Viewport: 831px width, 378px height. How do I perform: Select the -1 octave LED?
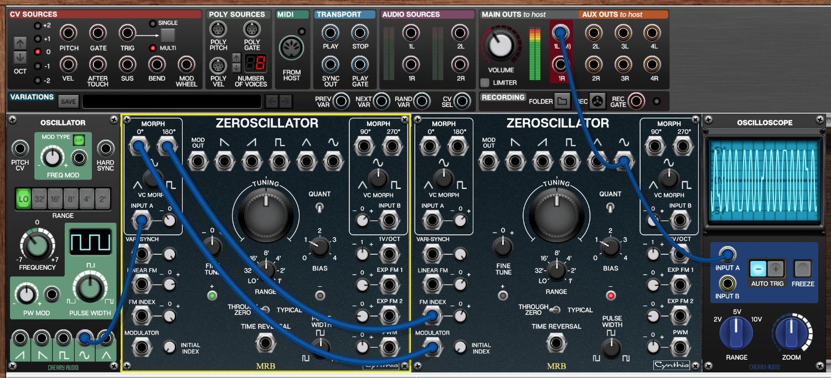(x=37, y=66)
